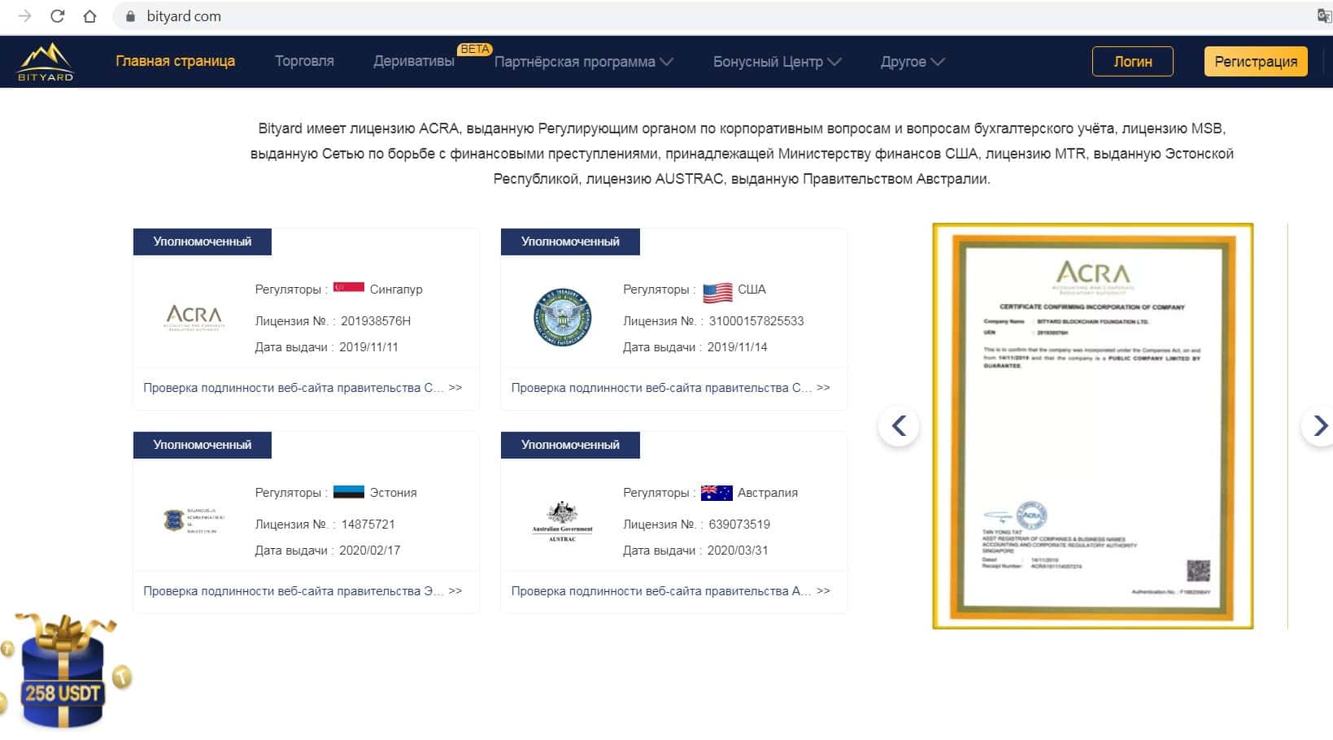Click the ACRA regulator logo
The height and width of the screenshot is (740, 1333).
194,317
